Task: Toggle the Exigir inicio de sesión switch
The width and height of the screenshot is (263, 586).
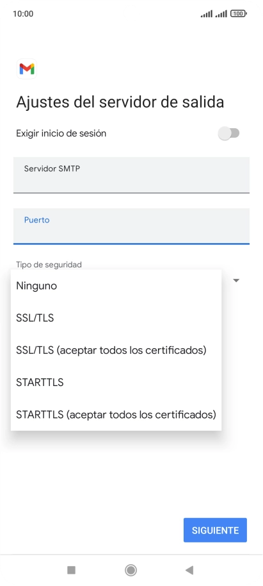Action: [228, 133]
